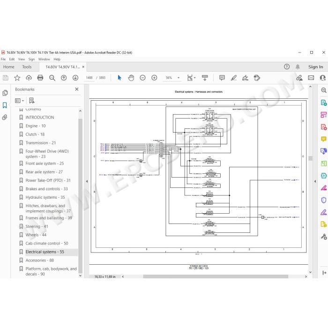Open the Help menu
The image size is (328, 328).
[57, 59]
